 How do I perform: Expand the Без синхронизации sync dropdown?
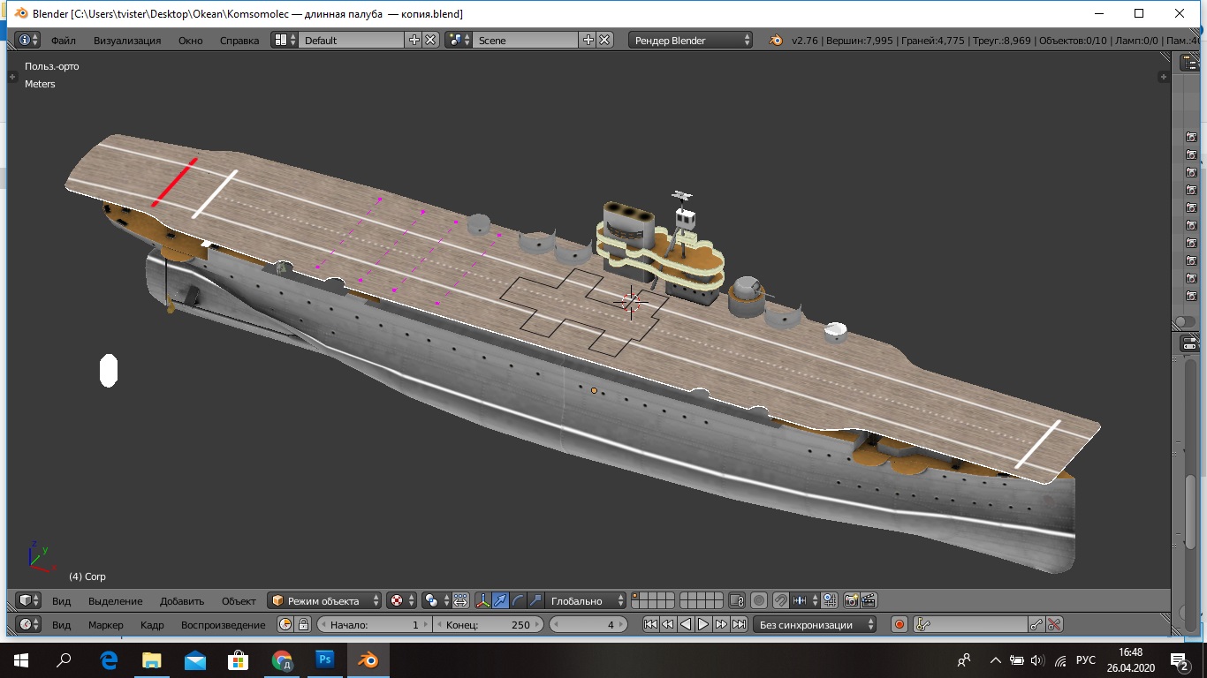coord(815,624)
